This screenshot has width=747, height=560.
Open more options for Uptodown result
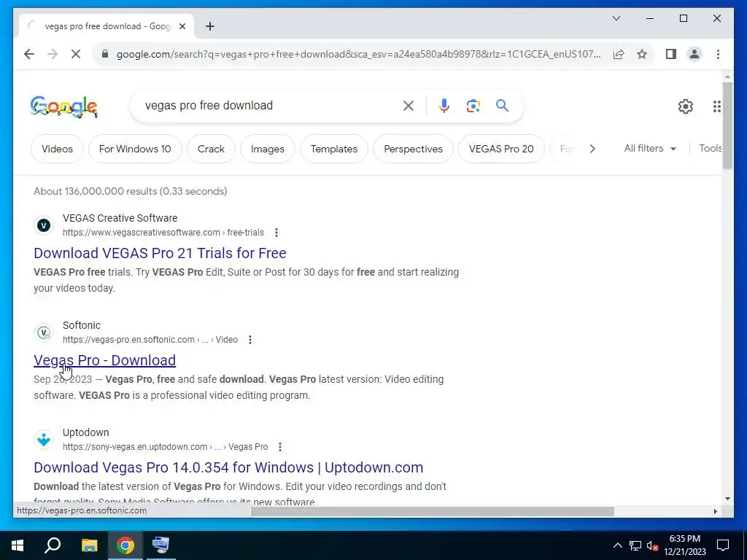280,447
